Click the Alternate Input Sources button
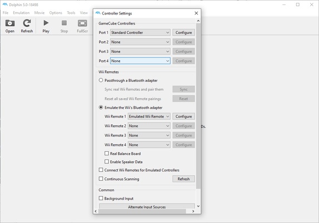 147,206
